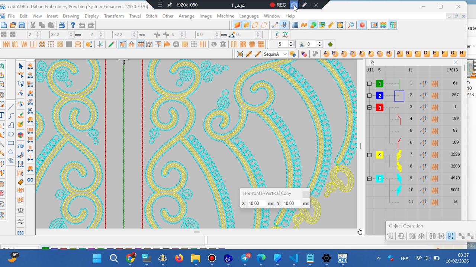
Task: Select the Text T tool
Action: (x=2, y=115)
